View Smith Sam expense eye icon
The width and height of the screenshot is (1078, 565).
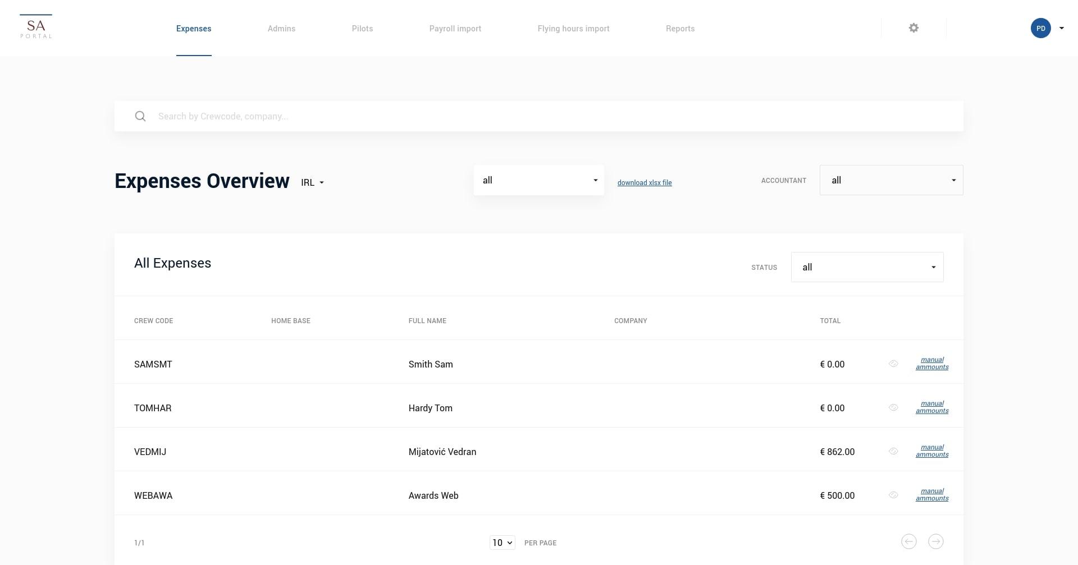pyautogui.click(x=893, y=364)
